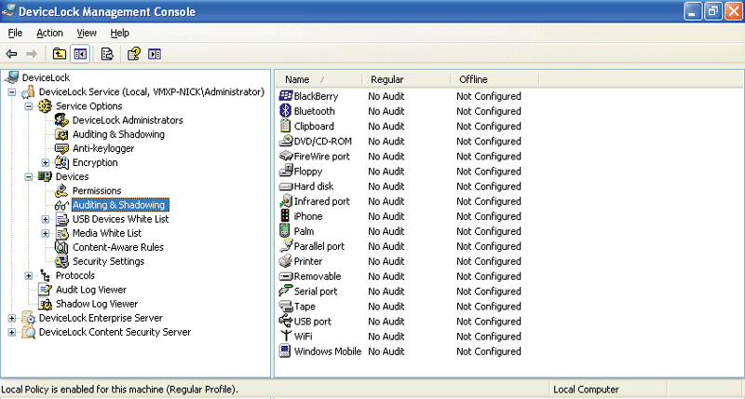
Task: Click the Removable drive icon
Action: tap(285, 276)
